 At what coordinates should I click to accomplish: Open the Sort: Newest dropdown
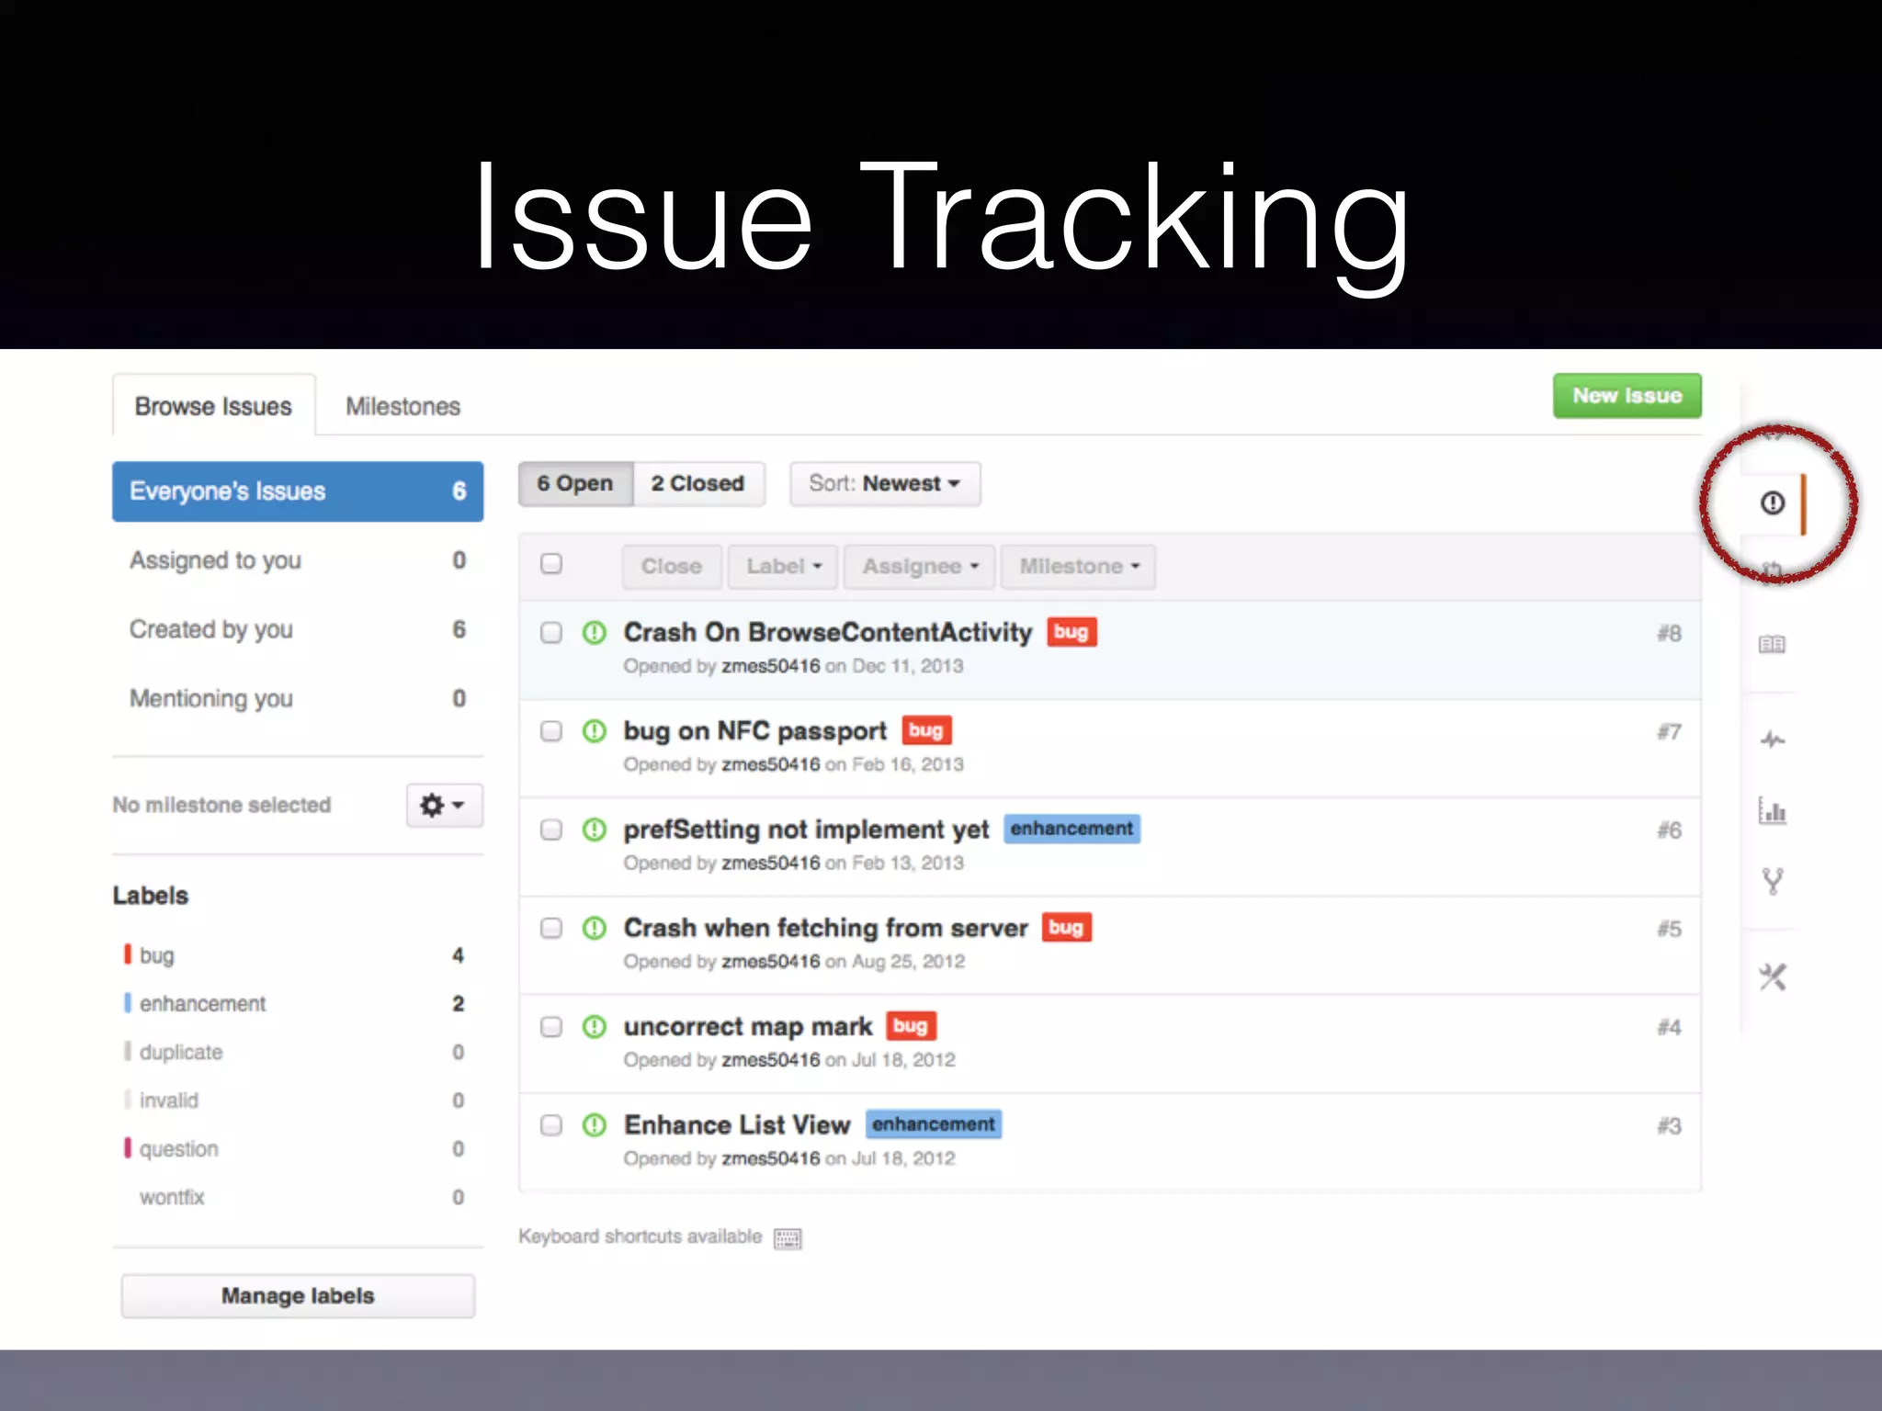[x=885, y=483]
